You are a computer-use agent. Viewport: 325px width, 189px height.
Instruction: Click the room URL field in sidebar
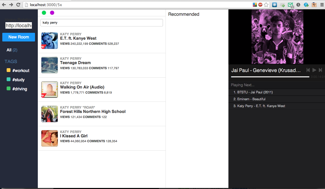point(19,25)
